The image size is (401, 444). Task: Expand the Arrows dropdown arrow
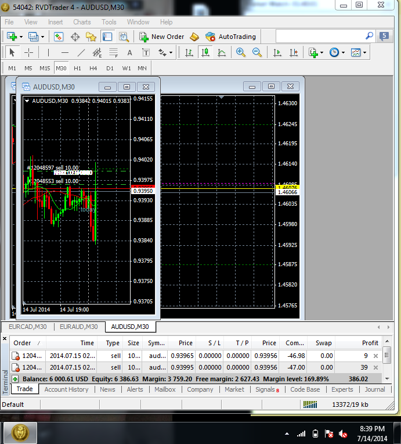pos(171,53)
